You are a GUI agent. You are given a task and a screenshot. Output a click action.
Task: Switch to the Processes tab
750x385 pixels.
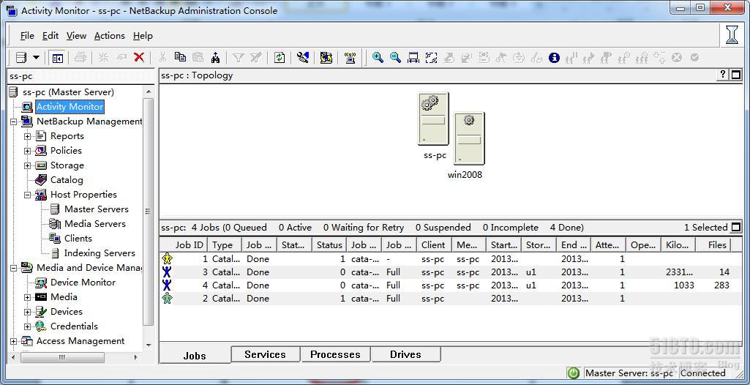335,354
